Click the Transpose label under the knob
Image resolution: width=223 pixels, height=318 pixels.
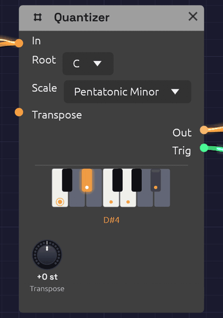tap(47, 289)
